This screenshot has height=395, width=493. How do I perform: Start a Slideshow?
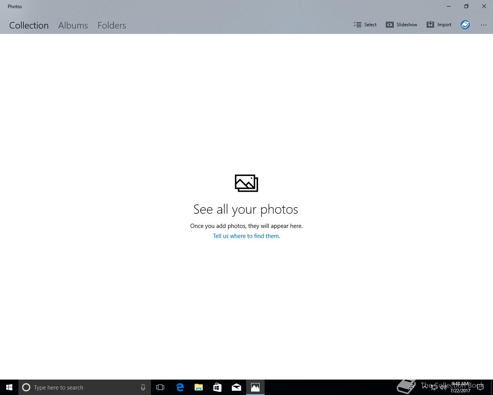(x=402, y=25)
